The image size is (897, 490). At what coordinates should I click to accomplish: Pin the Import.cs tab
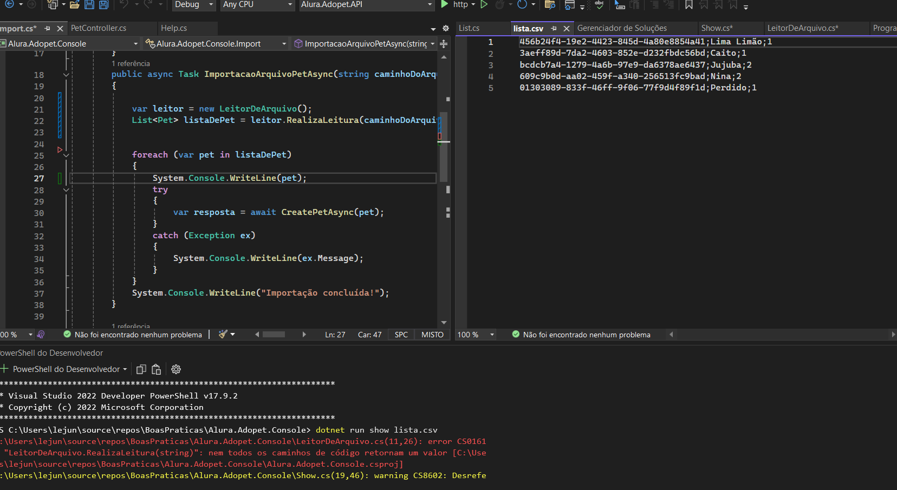click(48, 28)
